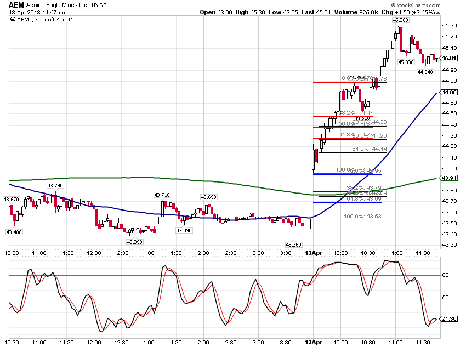Click the 50 midline label on stochastic
466x347 pixels.
(x=445, y=297)
